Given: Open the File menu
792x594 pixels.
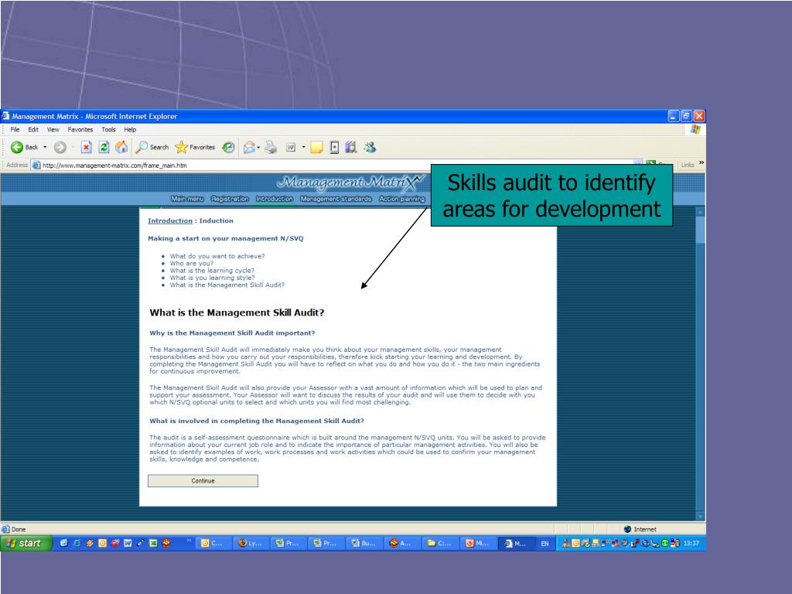Looking at the screenshot, I should click(x=15, y=130).
